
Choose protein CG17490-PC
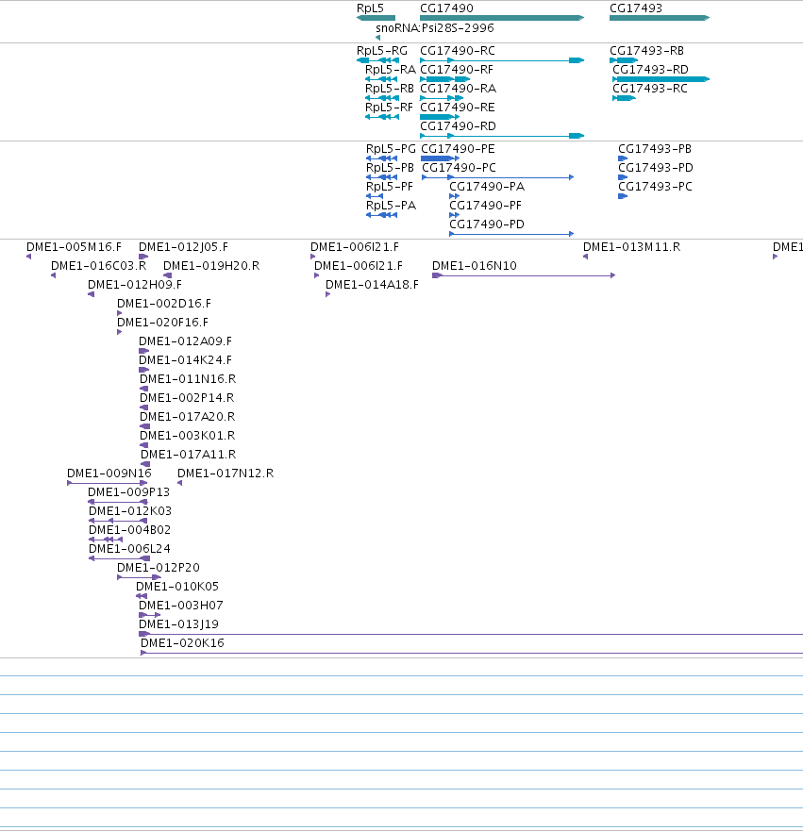click(459, 168)
